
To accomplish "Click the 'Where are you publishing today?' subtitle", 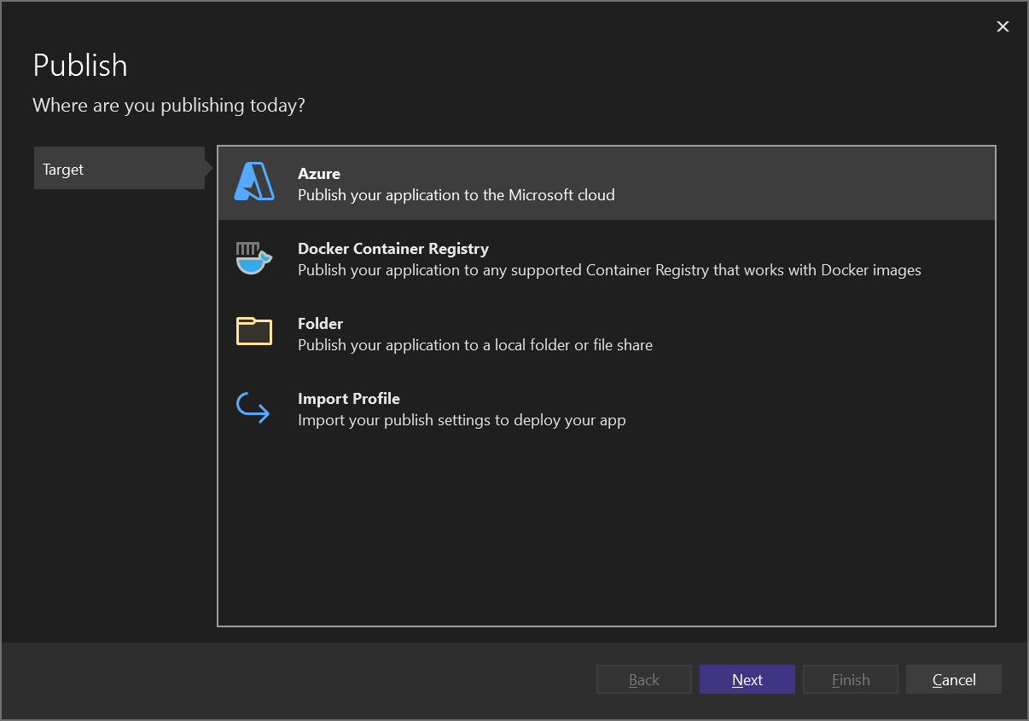I will [169, 105].
